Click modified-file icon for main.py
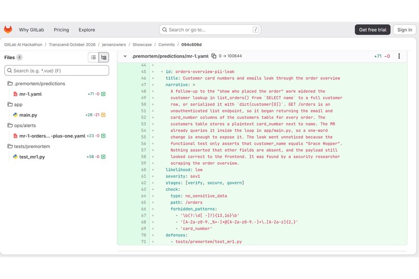419x279 pixels. [x=103, y=115]
